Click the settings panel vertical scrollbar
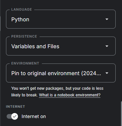This screenshot has height=126, width=122. click(121, 113)
